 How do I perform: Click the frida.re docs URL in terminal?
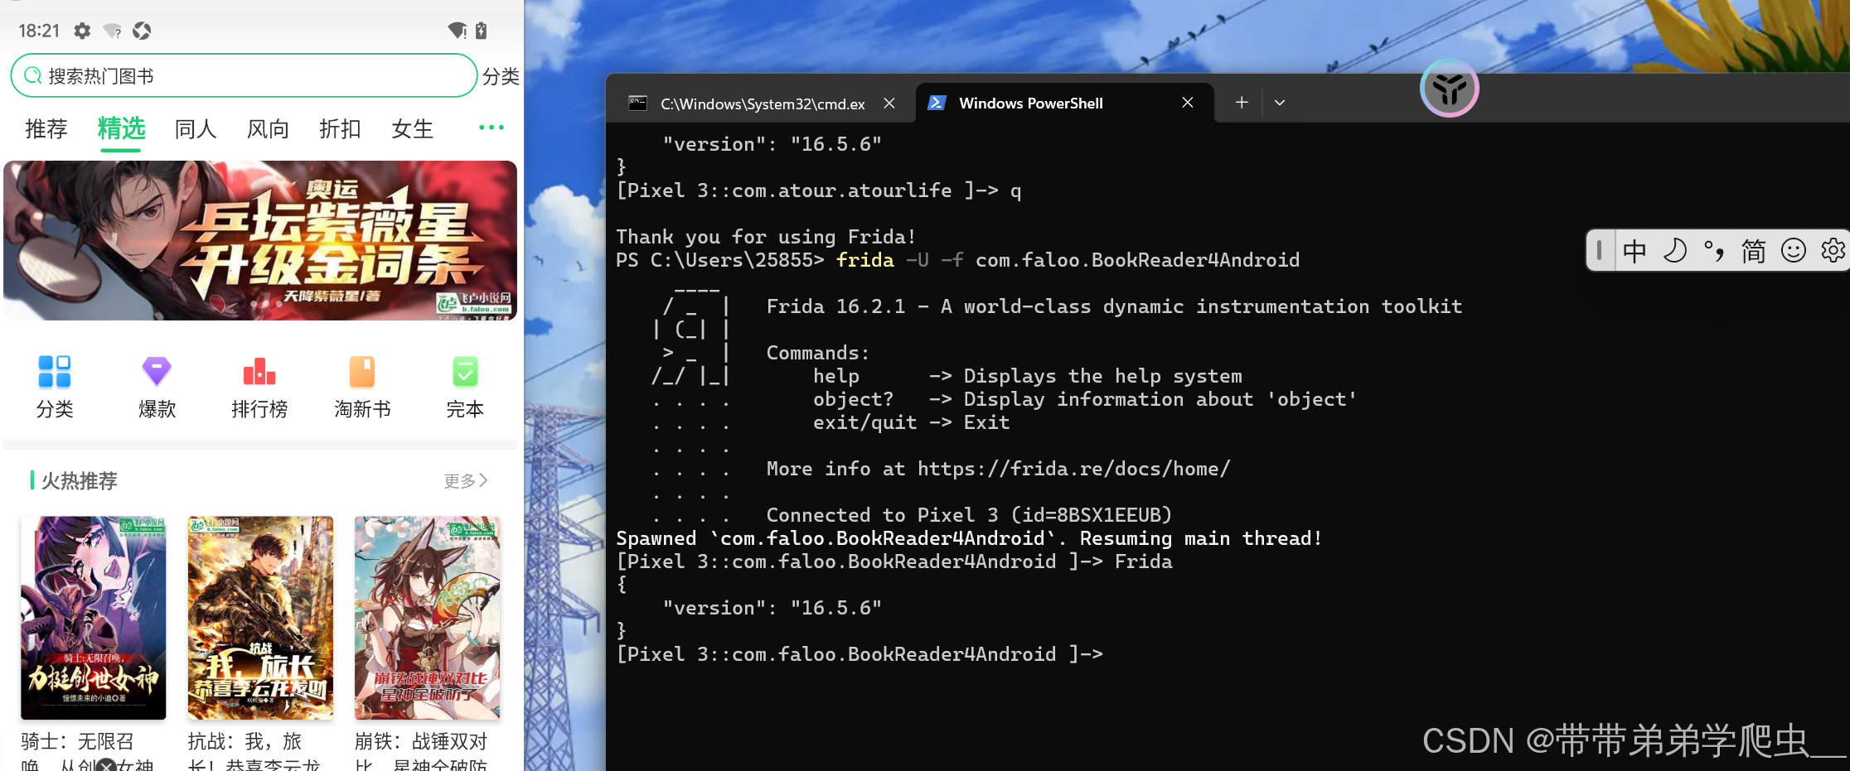tap(1074, 469)
